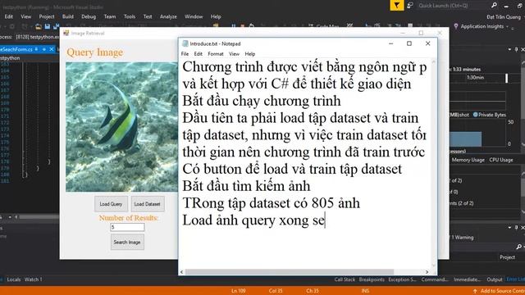
Task: Open the Application Insights dropdown
Action: [x=508, y=26]
